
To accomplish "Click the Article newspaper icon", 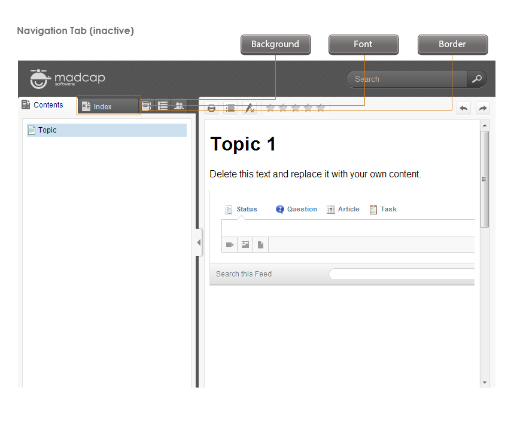I will [x=331, y=210].
